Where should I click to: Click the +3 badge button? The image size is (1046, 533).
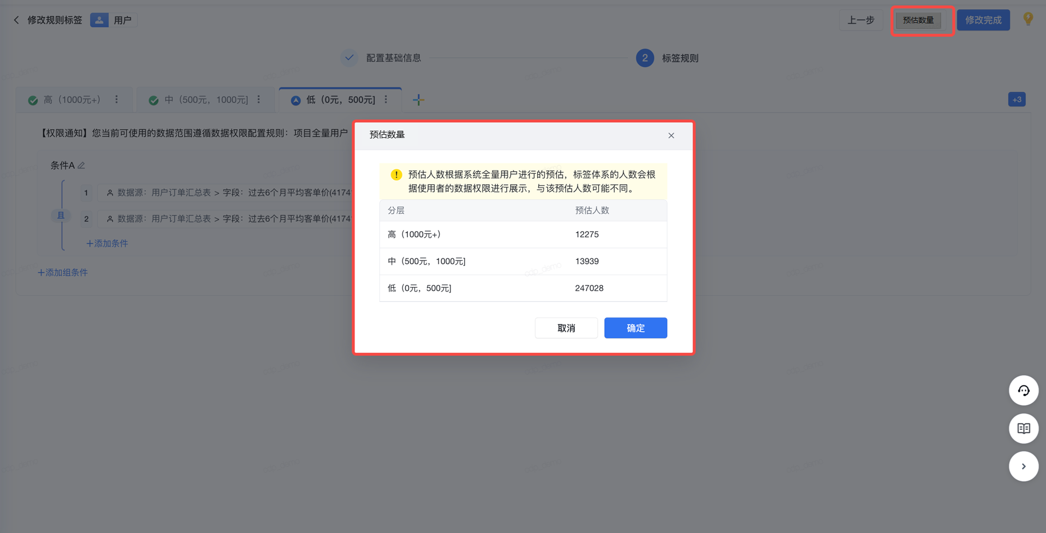1017,100
